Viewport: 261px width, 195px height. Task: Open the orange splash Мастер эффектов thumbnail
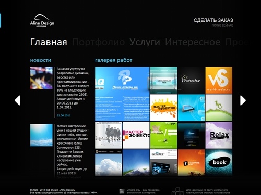[163, 108]
